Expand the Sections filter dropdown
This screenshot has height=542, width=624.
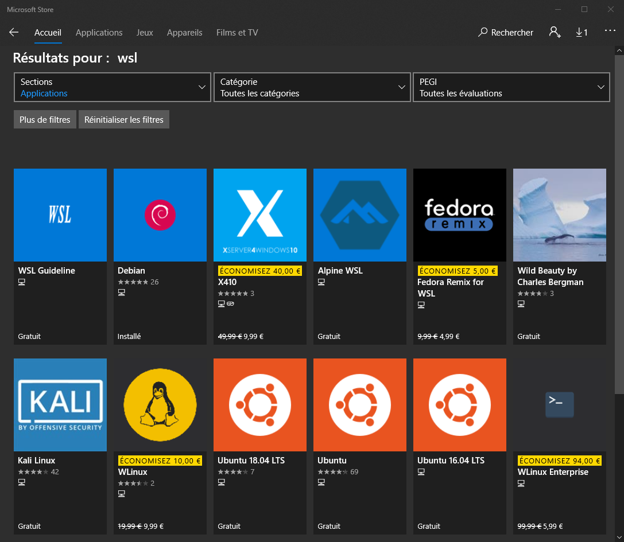pyautogui.click(x=112, y=87)
